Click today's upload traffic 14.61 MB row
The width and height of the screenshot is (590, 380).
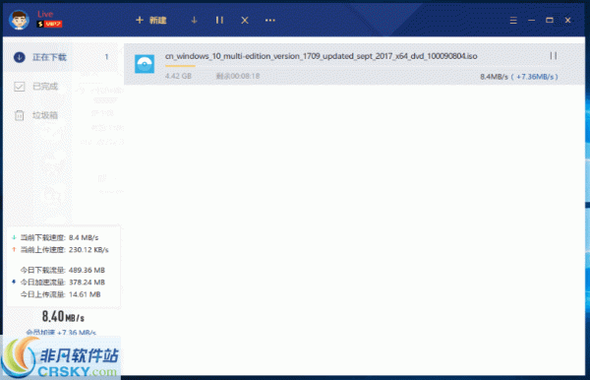60,294
